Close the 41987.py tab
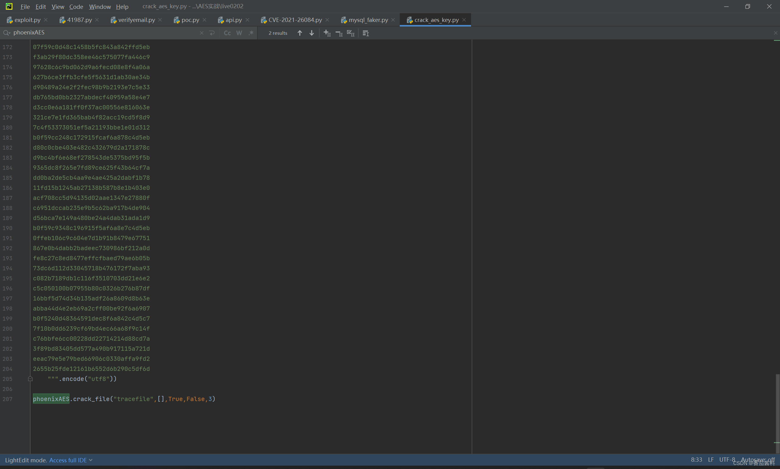The width and height of the screenshot is (780, 469). [97, 20]
